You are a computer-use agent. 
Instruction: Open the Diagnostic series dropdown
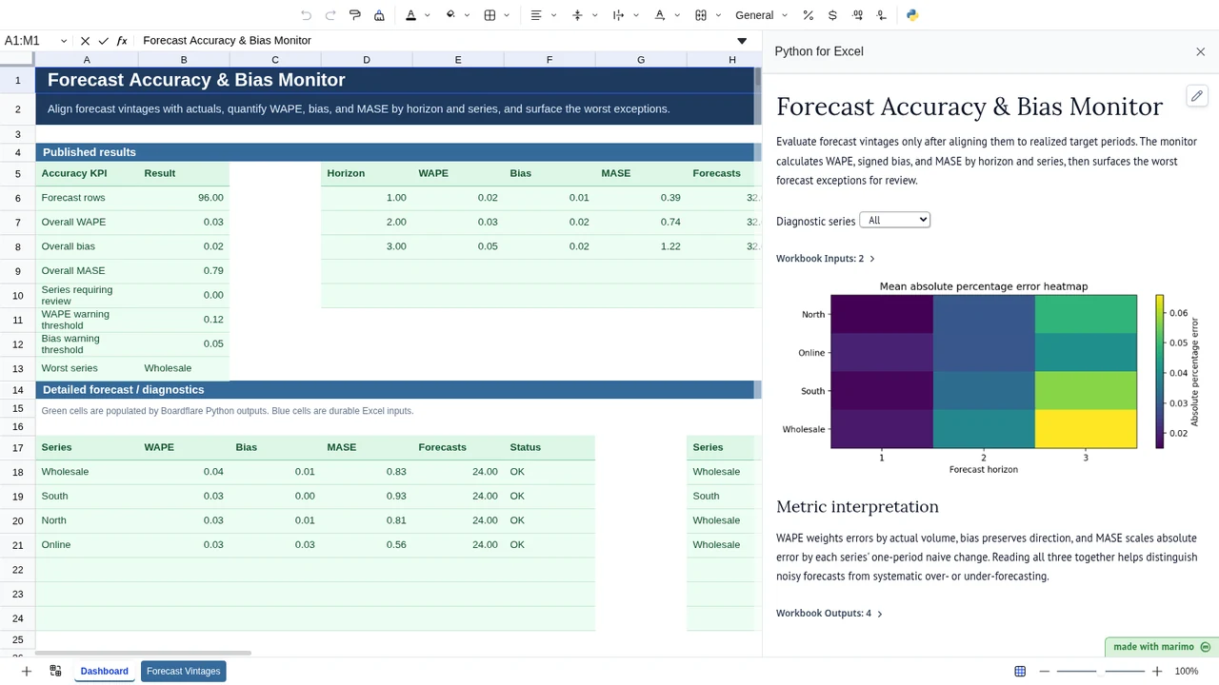tap(894, 220)
